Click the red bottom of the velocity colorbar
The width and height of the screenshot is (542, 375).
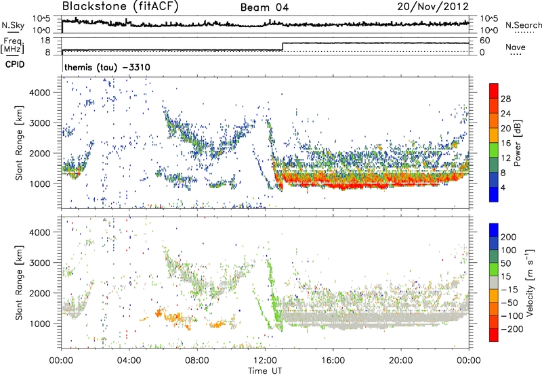pyautogui.click(x=494, y=335)
